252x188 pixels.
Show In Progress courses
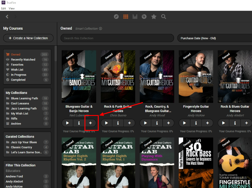click(x=27, y=75)
